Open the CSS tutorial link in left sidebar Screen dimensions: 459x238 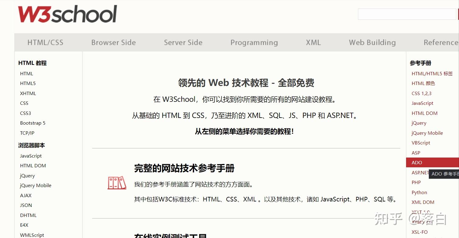point(24,103)
